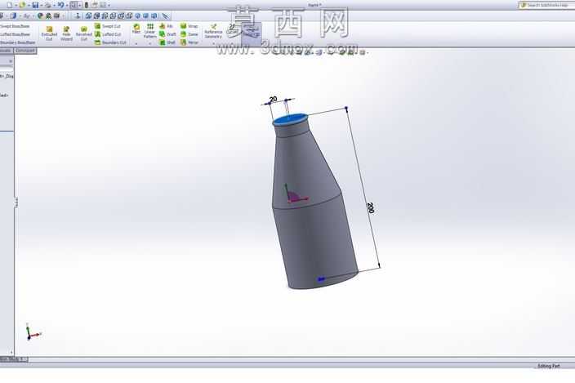575x383 pixels.
Task: Open the Hole Wizard
Action: click(66, 33)
